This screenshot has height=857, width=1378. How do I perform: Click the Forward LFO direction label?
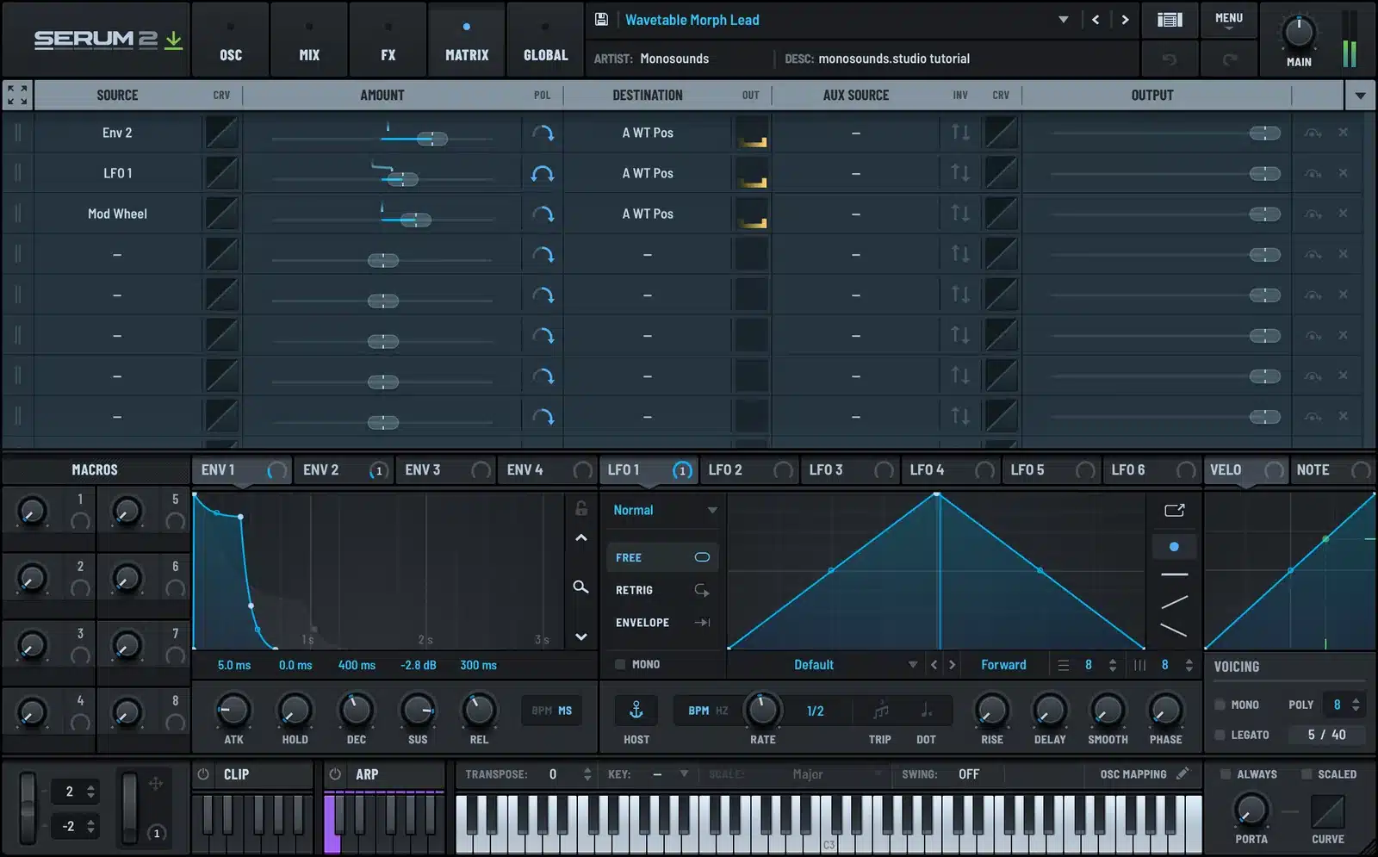click(1003, 665)
